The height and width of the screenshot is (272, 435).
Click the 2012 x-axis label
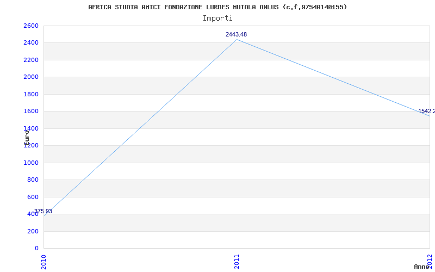pyautogui.click(x=430, y=261)
